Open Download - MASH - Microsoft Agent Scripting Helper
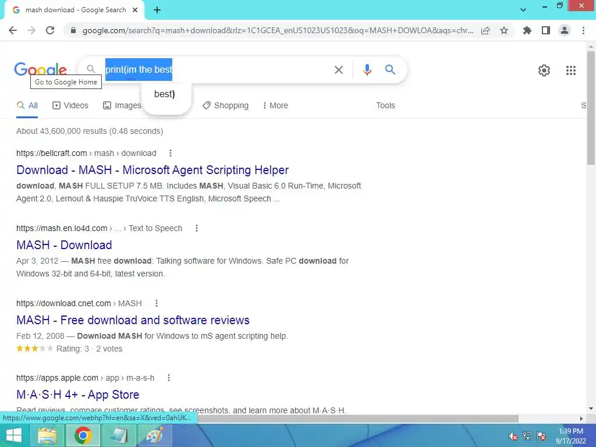Image resolution: width=596 pixels, height=447 pixels. pyautogui.click(x=152, y=170)
